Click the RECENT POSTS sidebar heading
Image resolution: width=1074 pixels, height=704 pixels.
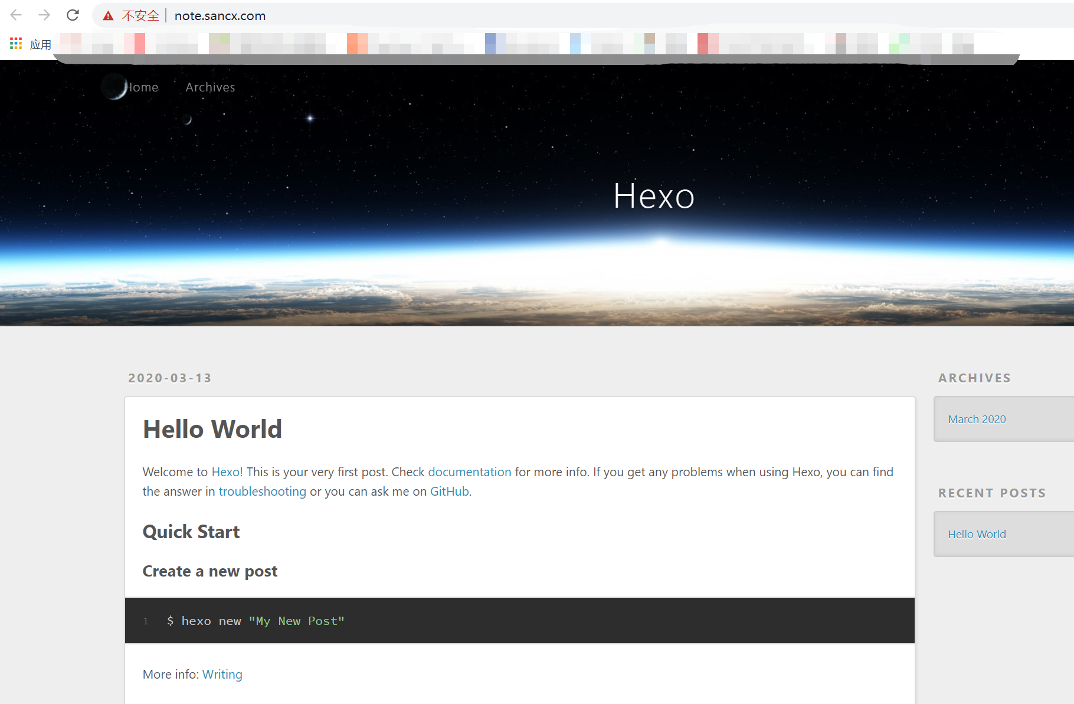click(992, 493)
